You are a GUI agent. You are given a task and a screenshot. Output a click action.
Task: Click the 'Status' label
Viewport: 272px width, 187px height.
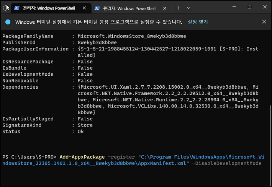(11, 132)
